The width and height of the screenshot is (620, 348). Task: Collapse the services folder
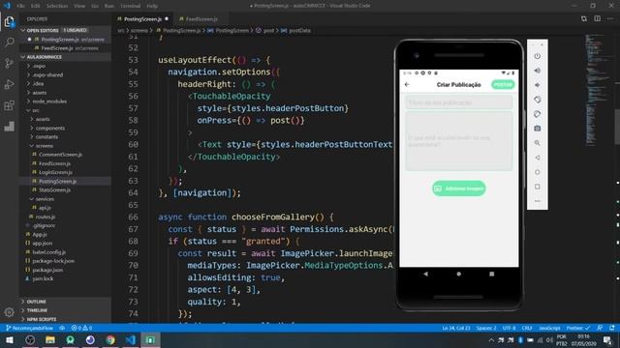(x=45, y=199)
